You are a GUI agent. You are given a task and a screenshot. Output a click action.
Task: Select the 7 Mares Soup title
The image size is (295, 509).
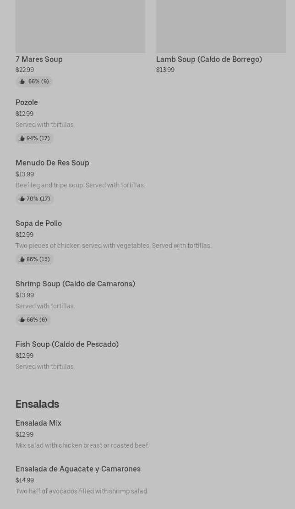click(39, 59)
